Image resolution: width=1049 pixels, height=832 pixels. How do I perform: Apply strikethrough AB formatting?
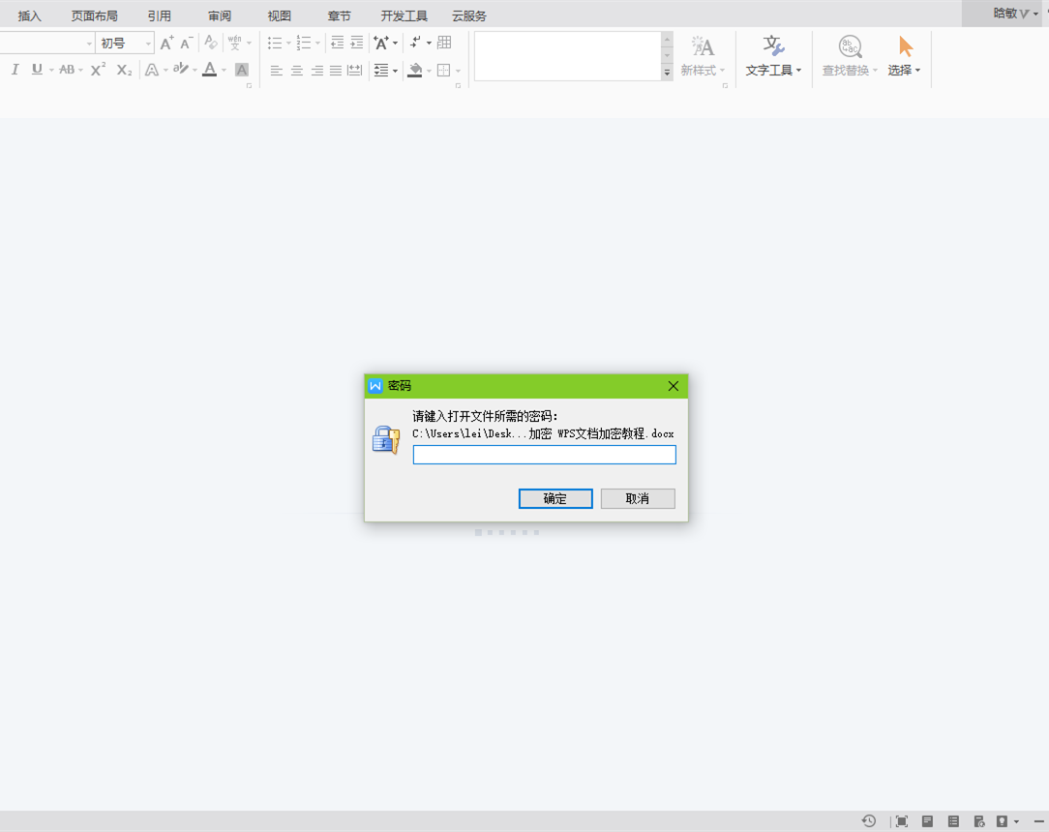tap(66, 70)
